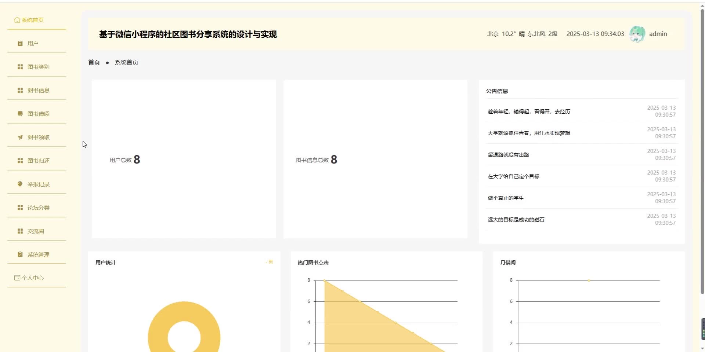Click the admin user avatar
This screenshot has width=705, height=352.
coord(637,34)
